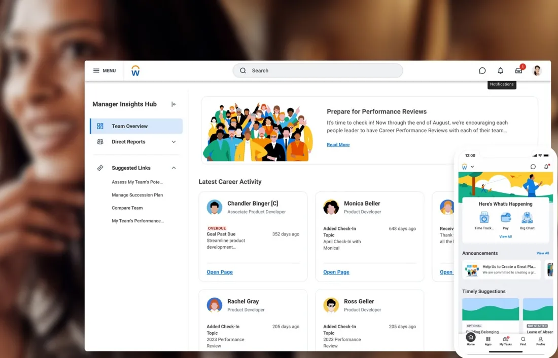Tap the Org Chart icon on phone

tap(527, 218)
